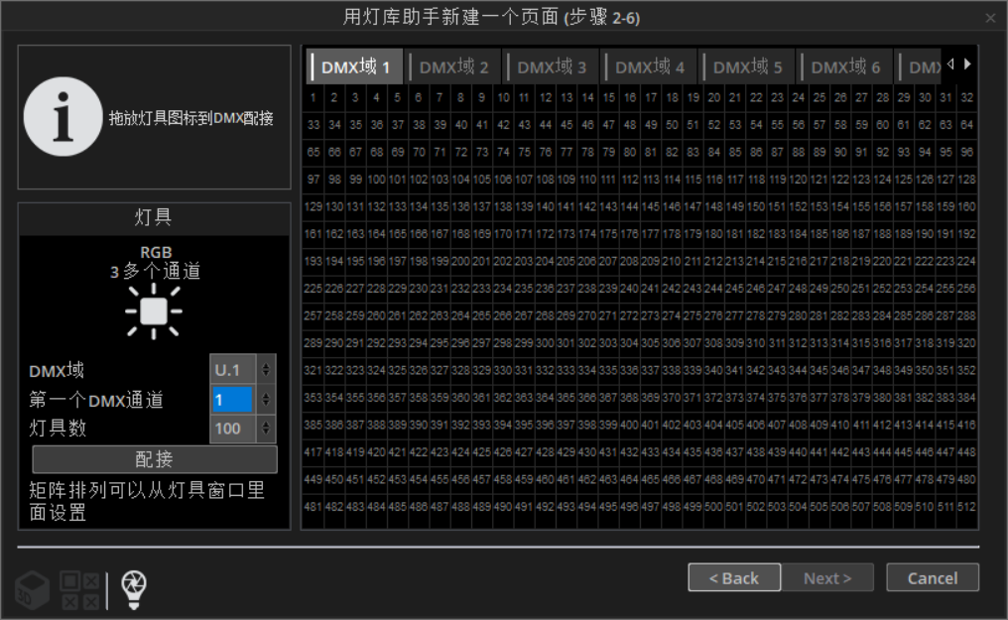Adjust the 灯具数 spinner arrows

pos(266,429)
